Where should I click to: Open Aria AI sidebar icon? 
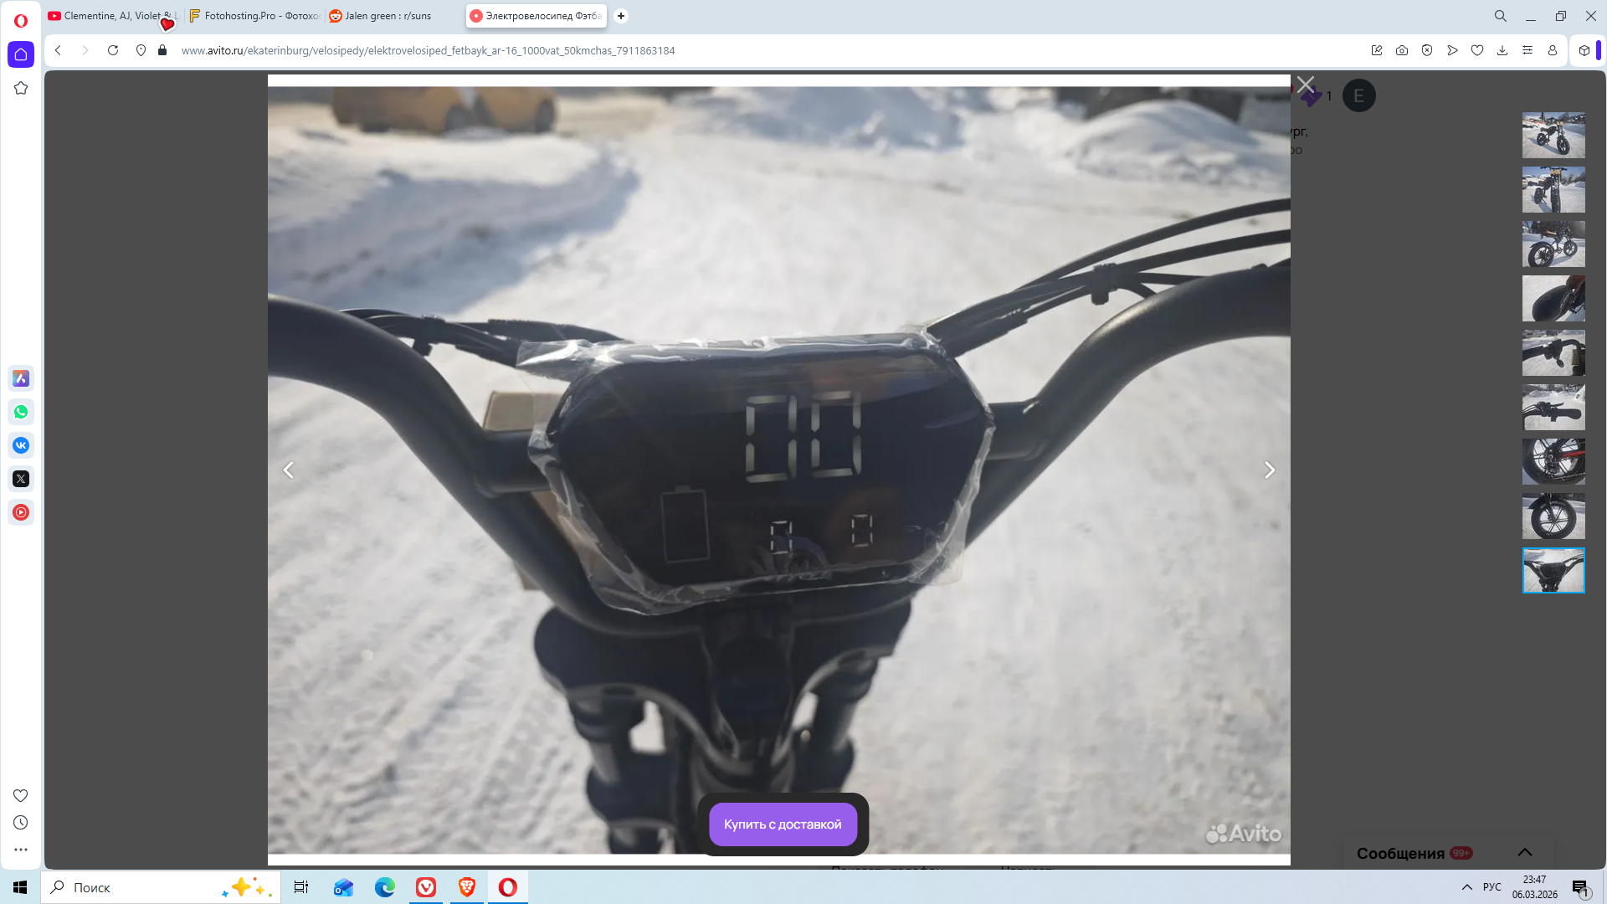click(x=21, y=378)
